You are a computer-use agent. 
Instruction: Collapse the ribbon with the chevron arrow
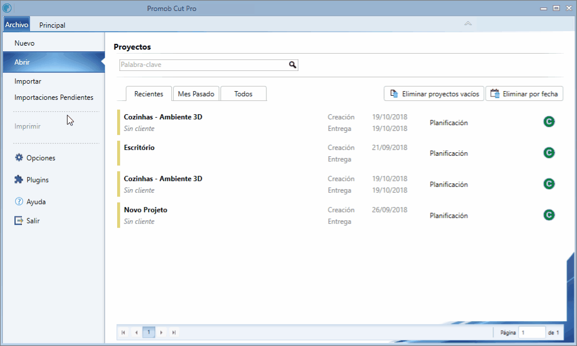[x=468, y=24]
